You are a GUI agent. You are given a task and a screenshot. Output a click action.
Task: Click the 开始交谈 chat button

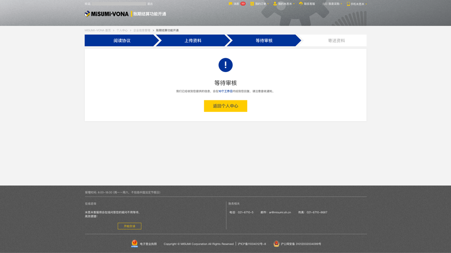[x=130, y=226]
